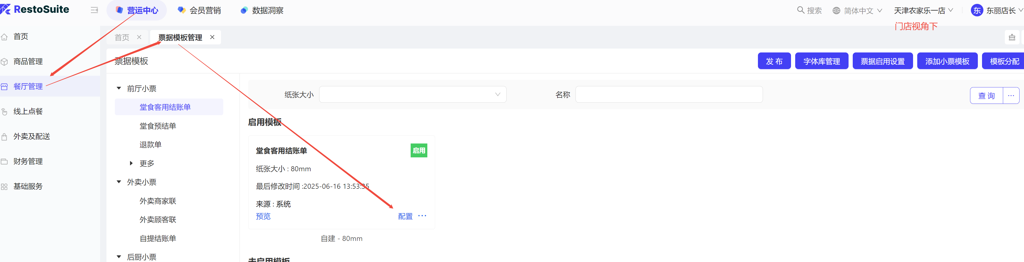This screenshot has height=262, width=1024.
Task: Open the template card more actions ellipsis
Action: click(422, 216)
